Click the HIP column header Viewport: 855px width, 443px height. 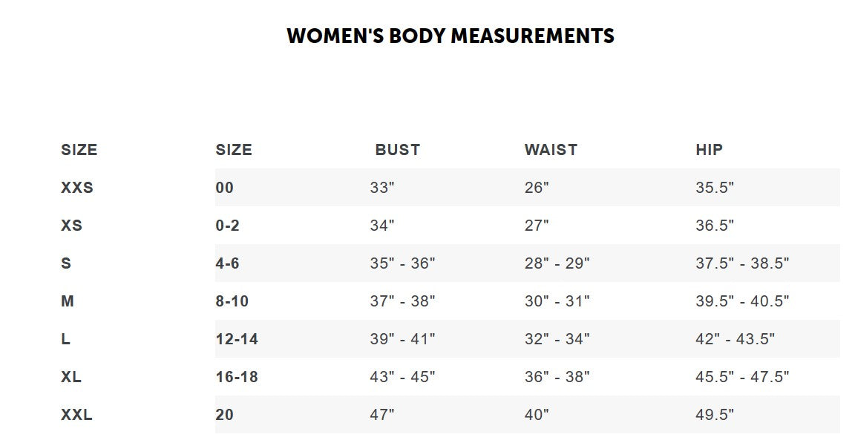click(709, 150)
